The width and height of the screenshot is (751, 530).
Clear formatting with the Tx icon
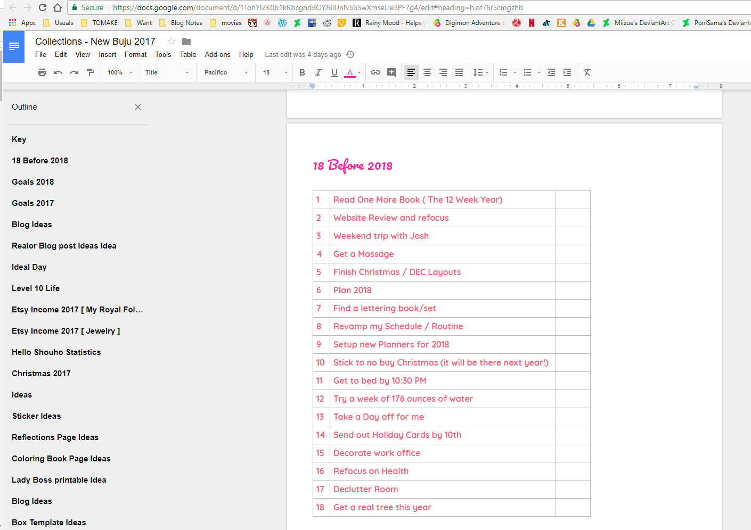point(587,72)
